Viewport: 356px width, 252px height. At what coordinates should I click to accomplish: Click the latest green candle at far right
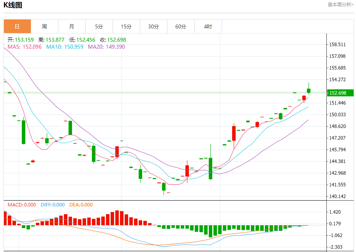[x=309, y=90]
